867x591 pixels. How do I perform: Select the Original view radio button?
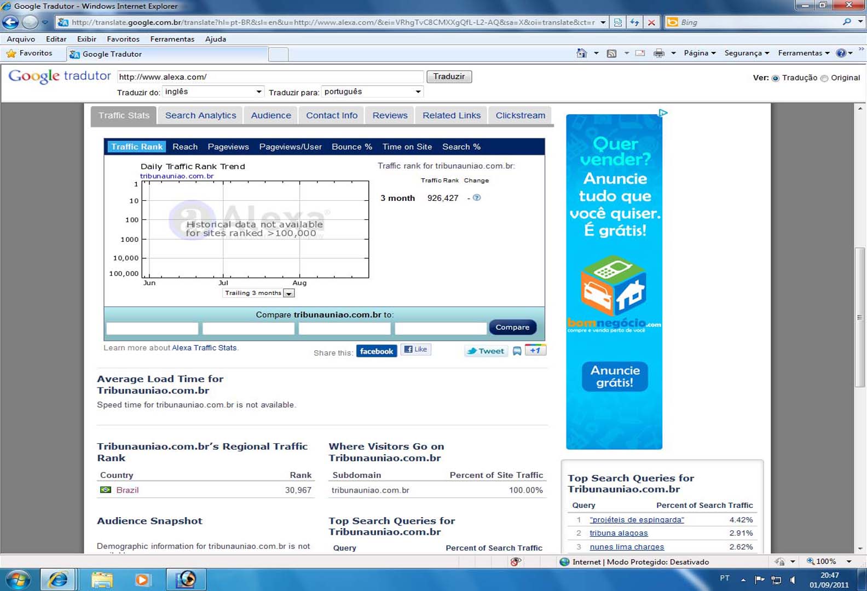(x=824, y=78)
